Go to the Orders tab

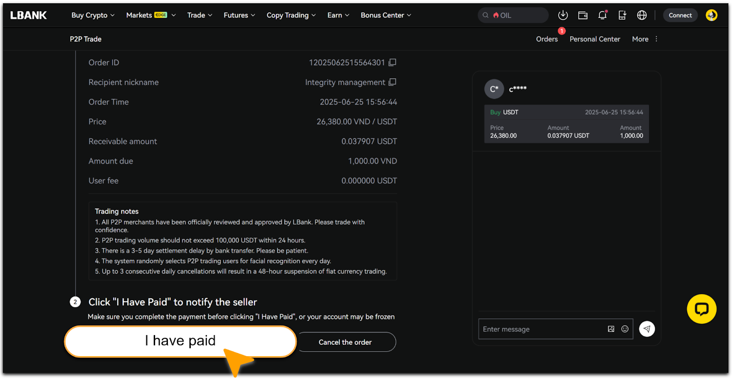click(547, 39)
